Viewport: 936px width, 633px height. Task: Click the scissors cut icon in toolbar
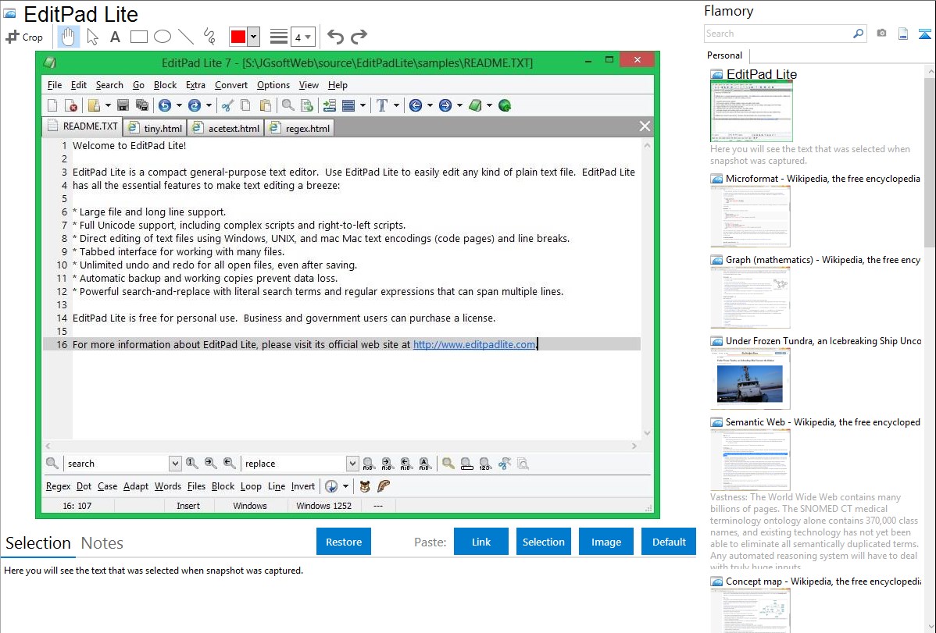(227, 105)
